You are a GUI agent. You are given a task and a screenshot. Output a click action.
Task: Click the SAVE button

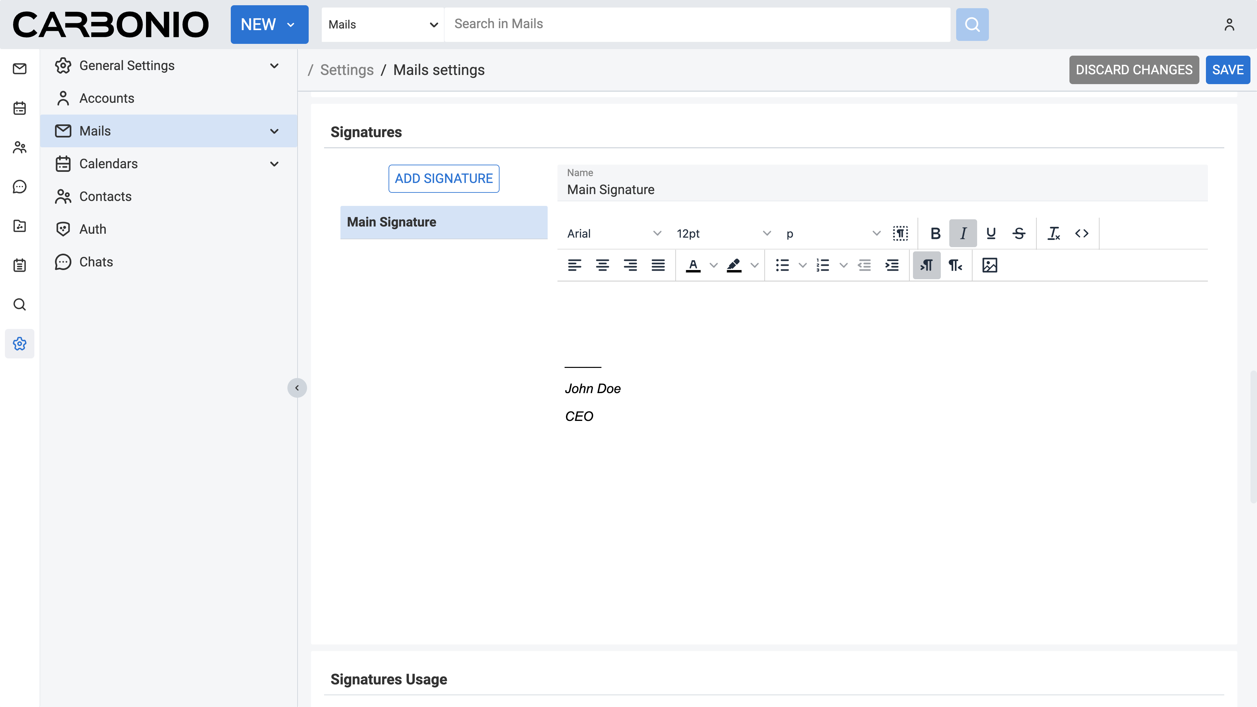coord(1227,70)
